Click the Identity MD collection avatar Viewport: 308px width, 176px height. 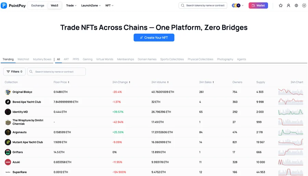click(8, 112)
